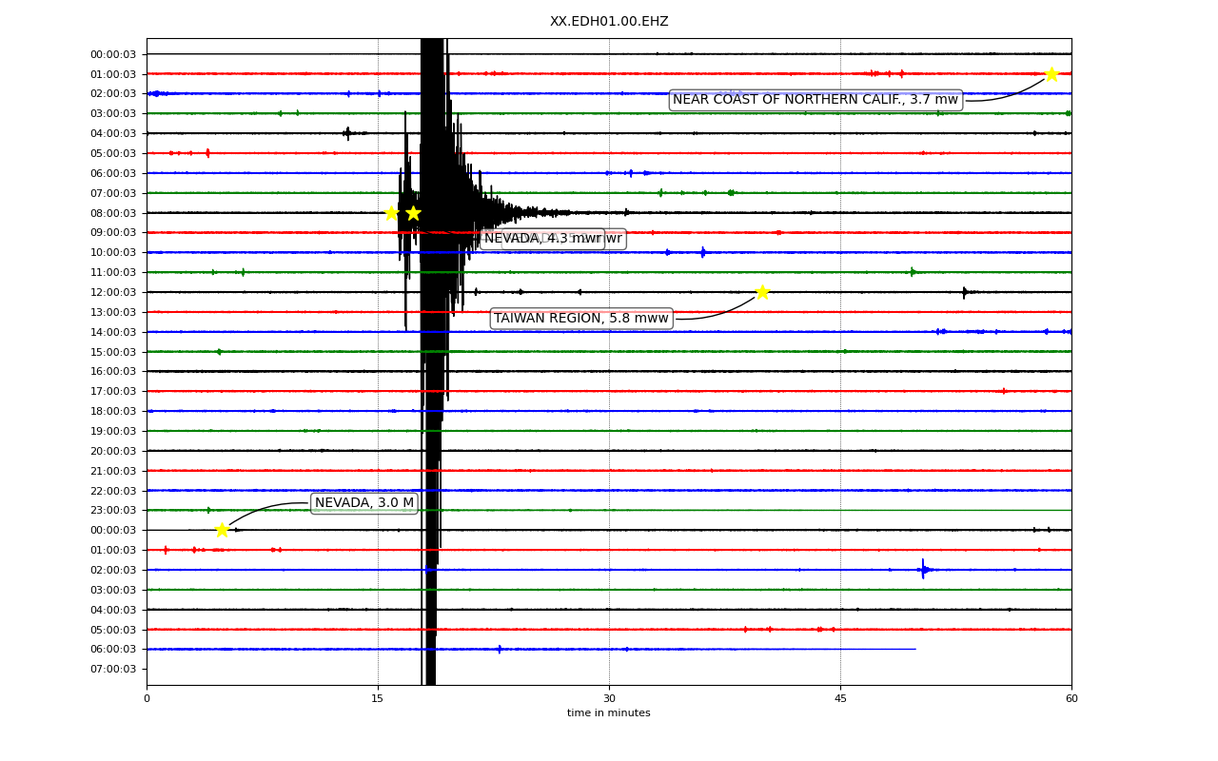
Task: Select the NEVADA, 3.0 M annotation box
Action: (x=364, y=503)
